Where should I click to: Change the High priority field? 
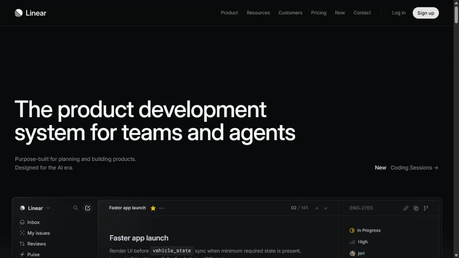coord(358,242)
